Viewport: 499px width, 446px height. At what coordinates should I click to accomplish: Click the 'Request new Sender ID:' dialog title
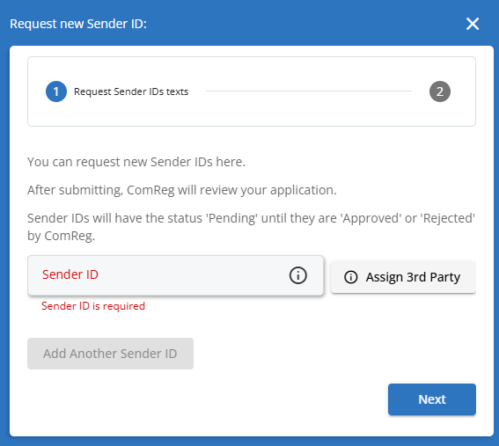click(78, 24)
